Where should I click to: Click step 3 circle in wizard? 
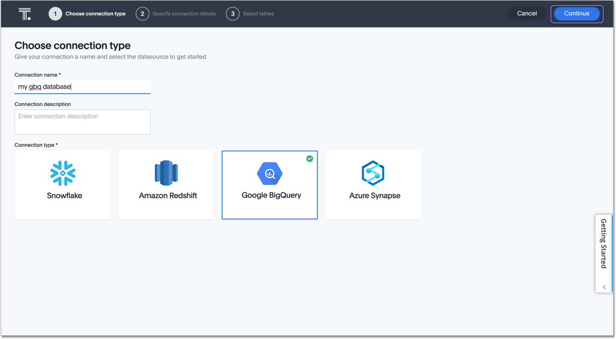click(x=233, y=14)
